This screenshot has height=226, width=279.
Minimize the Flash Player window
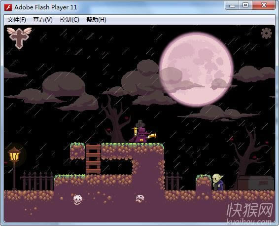tap(232, 5)
